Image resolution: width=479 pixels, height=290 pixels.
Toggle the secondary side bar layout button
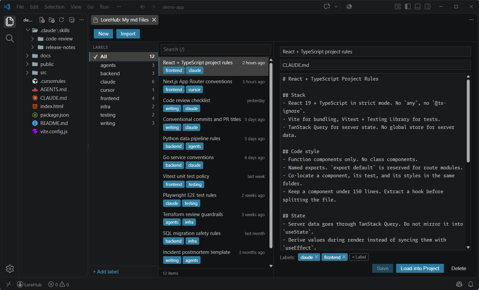428,7
